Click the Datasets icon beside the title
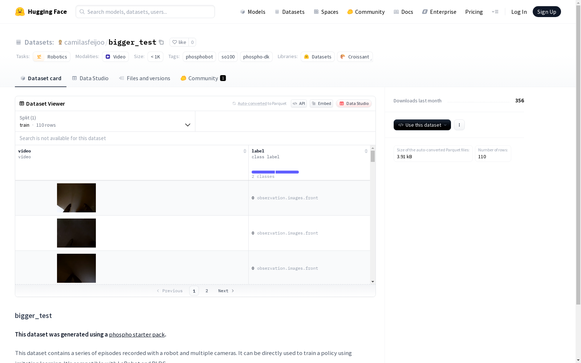The height and width of the screenshot is (363, 581). click(x=19, y=42)
